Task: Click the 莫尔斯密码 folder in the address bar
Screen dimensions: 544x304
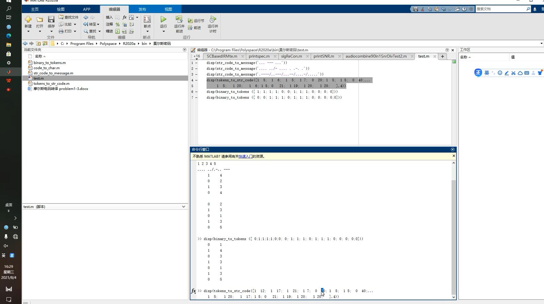Action: (x=162, y=43)
